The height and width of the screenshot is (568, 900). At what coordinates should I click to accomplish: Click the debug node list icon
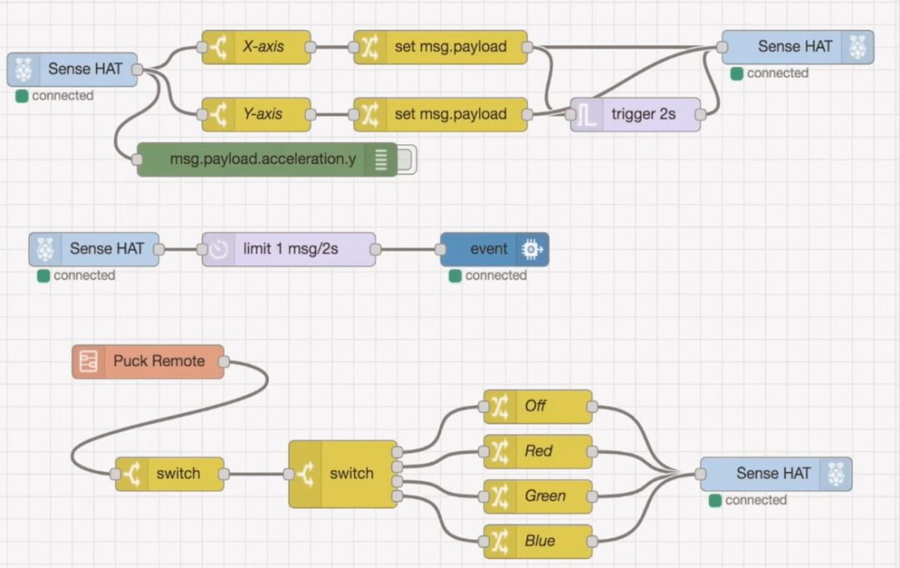pyautogui.click(x=381, y=160)
